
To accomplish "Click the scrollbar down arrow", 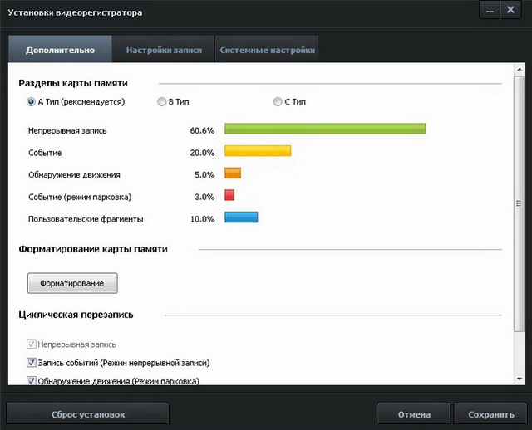I will (x=520, y=379).
